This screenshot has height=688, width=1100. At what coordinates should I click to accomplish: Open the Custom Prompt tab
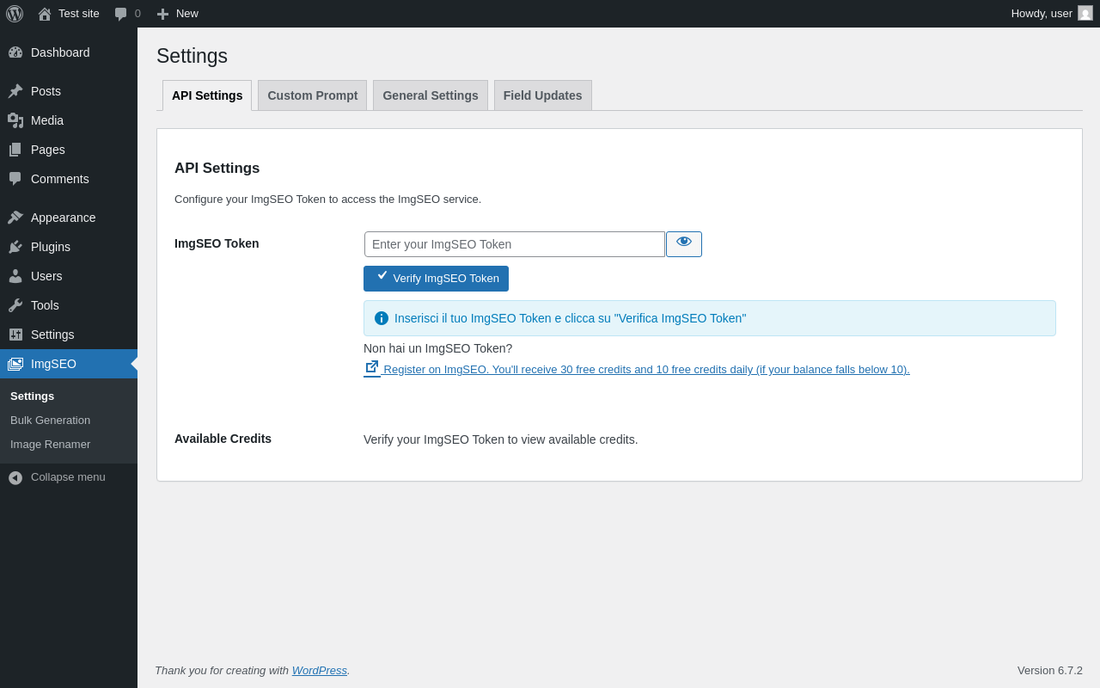313,95
